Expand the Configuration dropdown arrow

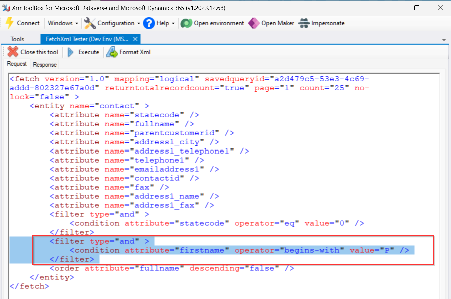[138, 23]
